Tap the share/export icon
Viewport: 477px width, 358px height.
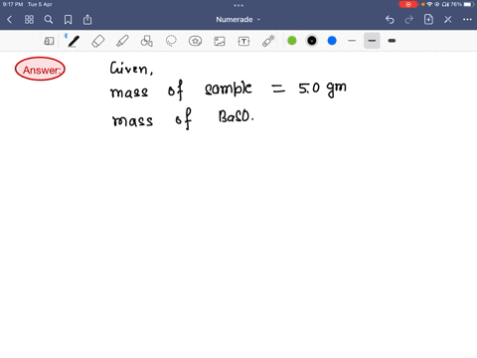tap(87, 20)
